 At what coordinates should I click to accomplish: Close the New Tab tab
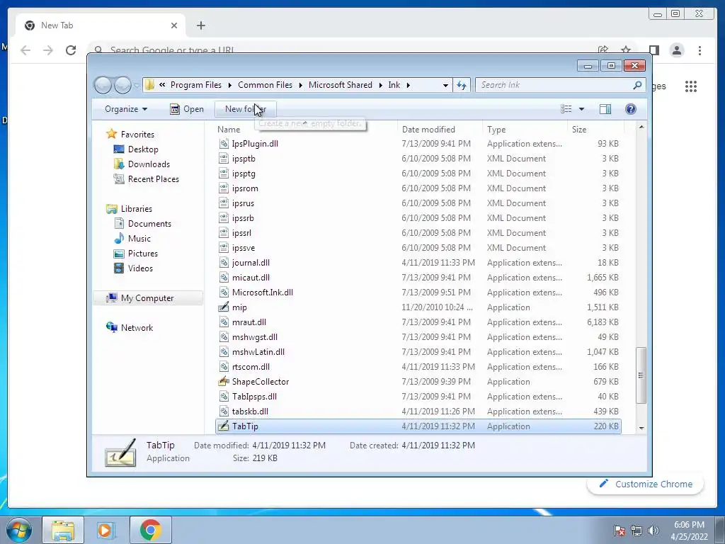[x=174, y=25]
